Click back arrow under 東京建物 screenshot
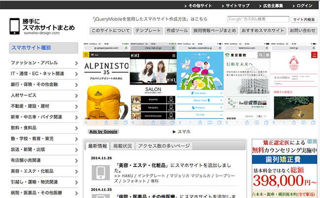The width and height of the screenshot is (320, 198). (227, 123)
